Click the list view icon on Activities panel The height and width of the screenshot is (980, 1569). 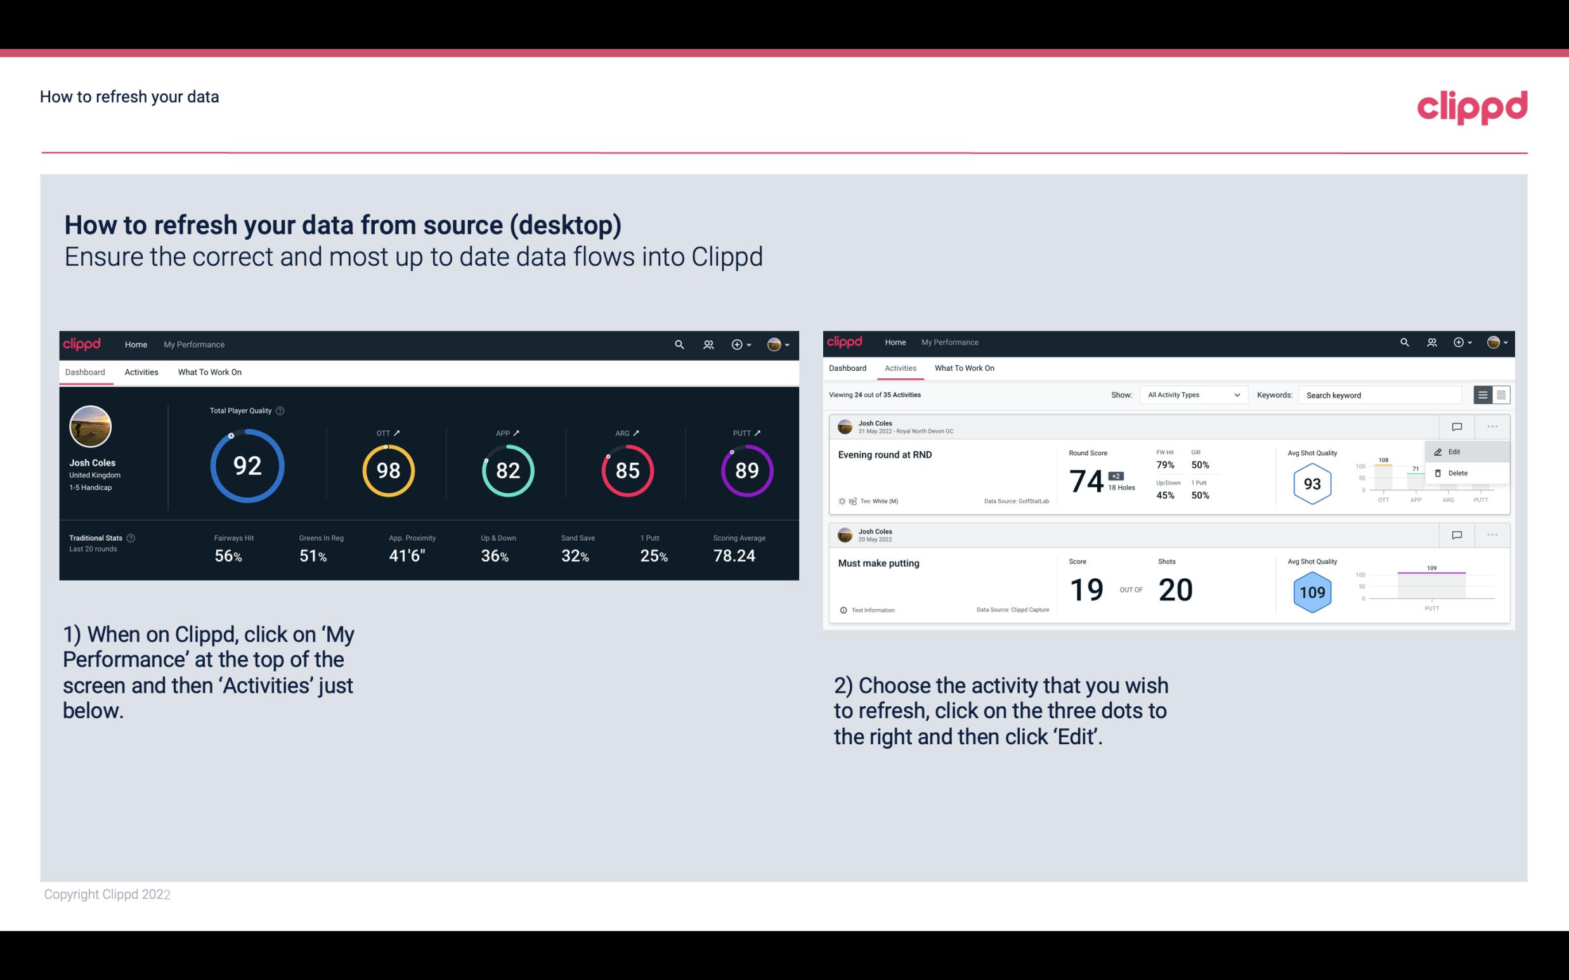(1483, 394)
